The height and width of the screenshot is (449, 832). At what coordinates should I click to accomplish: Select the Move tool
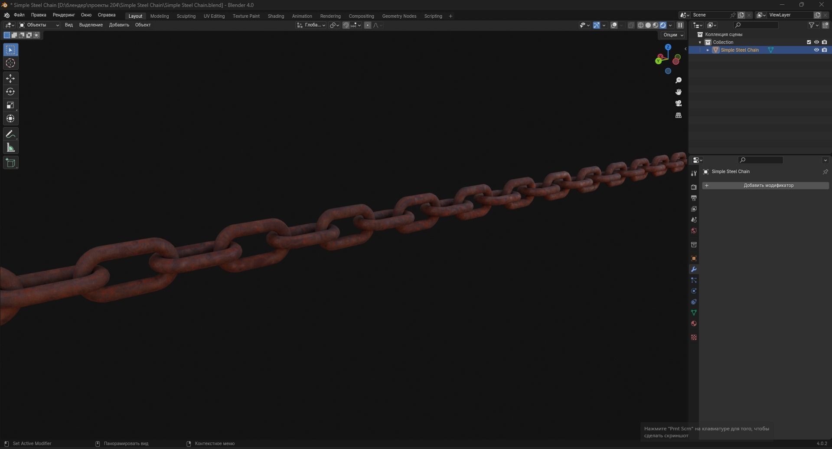10,79
